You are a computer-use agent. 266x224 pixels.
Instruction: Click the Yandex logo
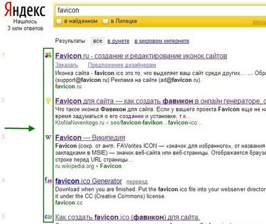[25, 10]
